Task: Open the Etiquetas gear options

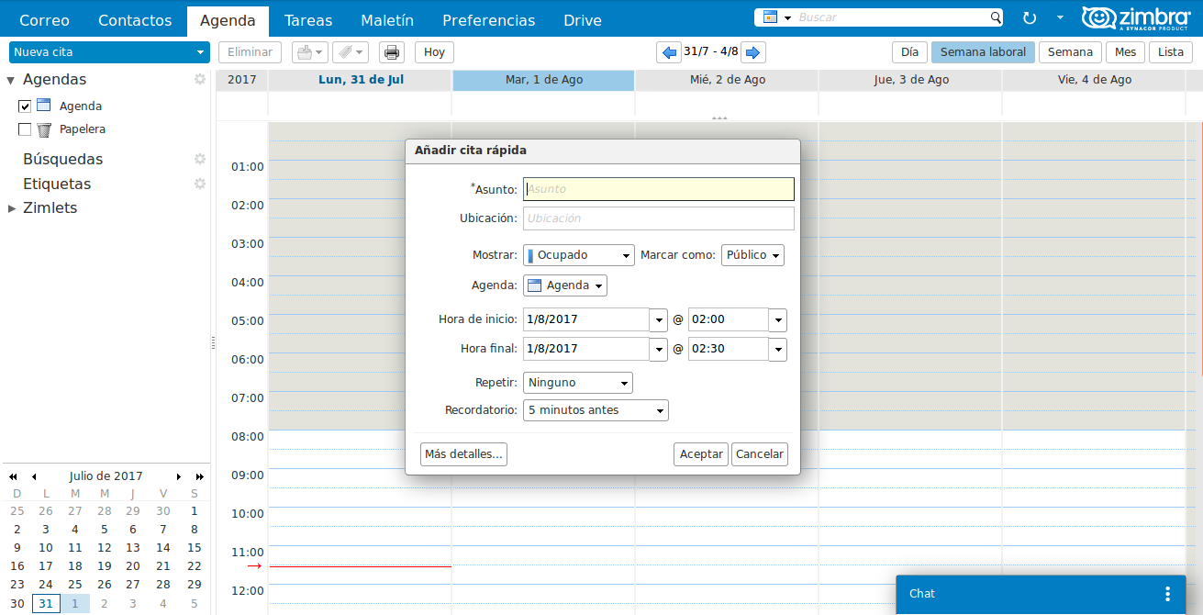Action: 199,184
